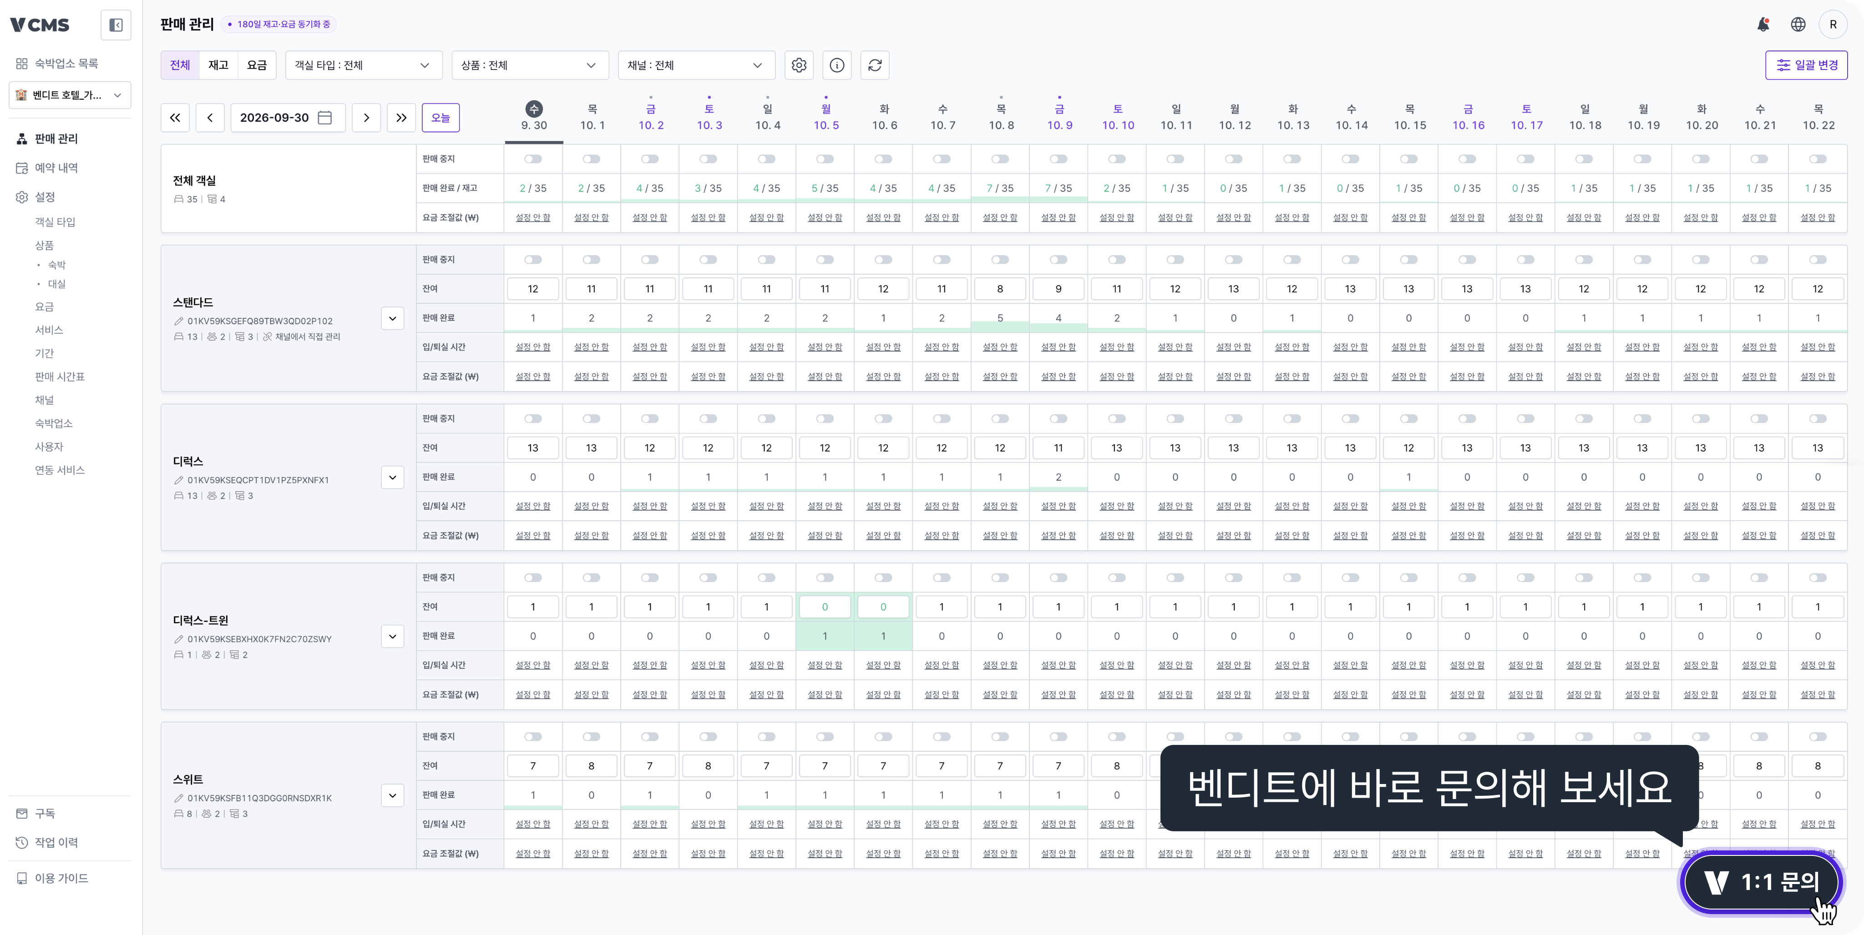
Task: Toggle 디럭스-트윈 판매 중지 for 10.22
Action: click(x=1818, y=578)
